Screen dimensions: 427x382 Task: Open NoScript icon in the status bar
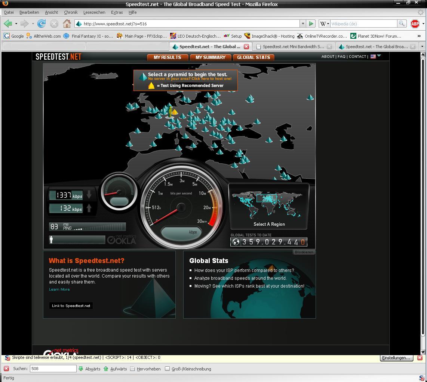pyautogui.click(x=421, y=378)
